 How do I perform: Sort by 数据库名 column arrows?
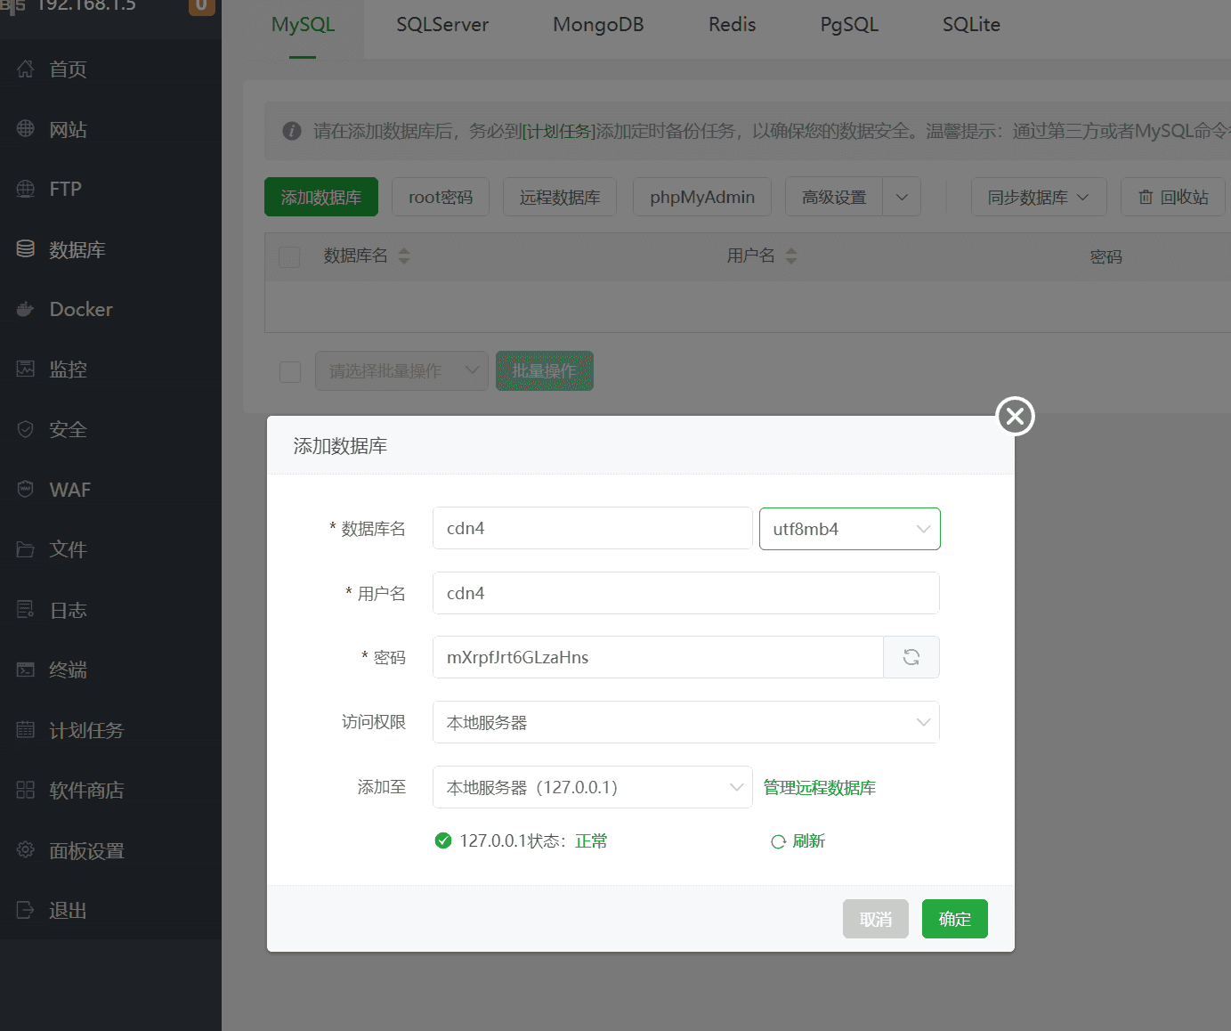pyautogui.click(x=404, y=256)
